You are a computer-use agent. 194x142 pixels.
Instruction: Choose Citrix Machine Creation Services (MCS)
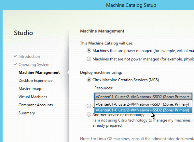coord(89,80)
